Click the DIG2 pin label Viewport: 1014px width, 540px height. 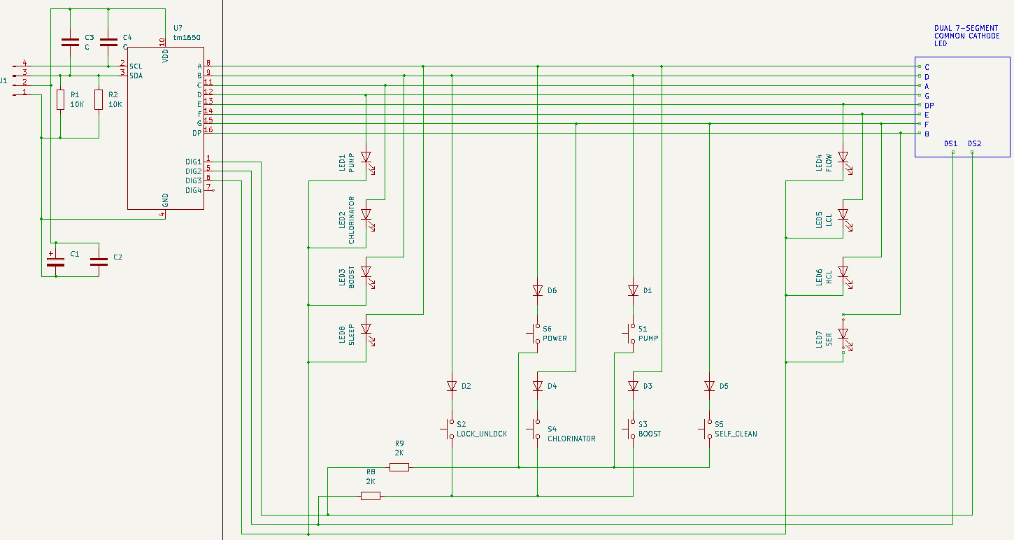pos(193,171)
